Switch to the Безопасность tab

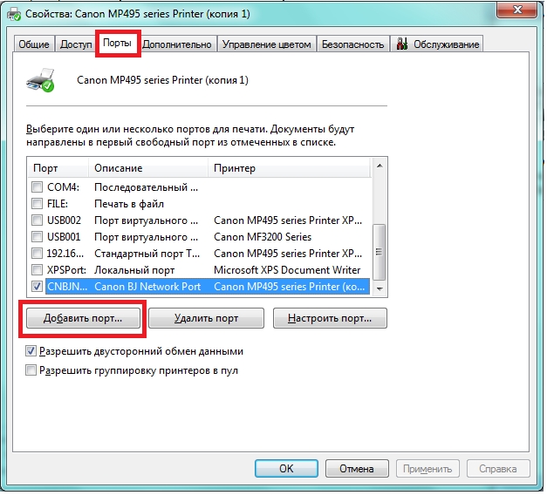(352, 44)
